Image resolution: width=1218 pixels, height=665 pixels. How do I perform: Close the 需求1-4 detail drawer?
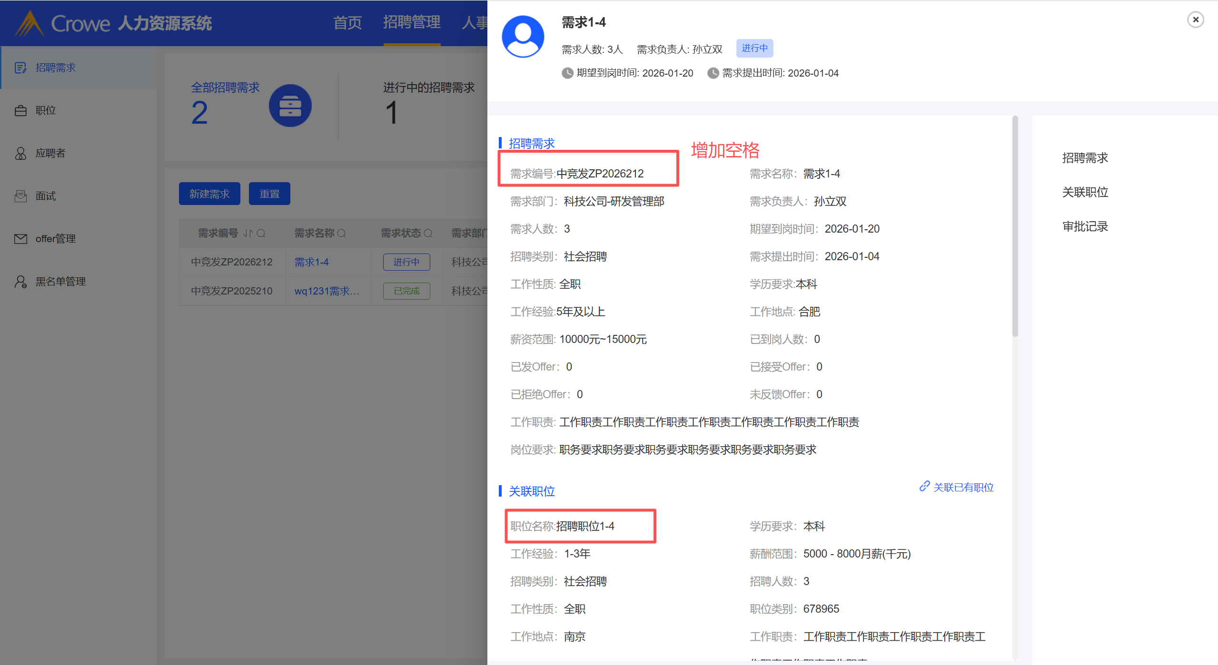[x=1195, y=20]
